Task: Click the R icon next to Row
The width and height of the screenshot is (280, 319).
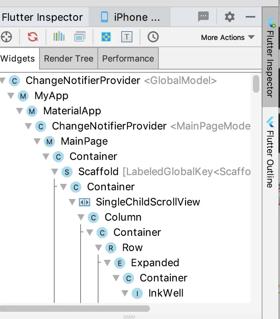Action: tap(110, 248)
